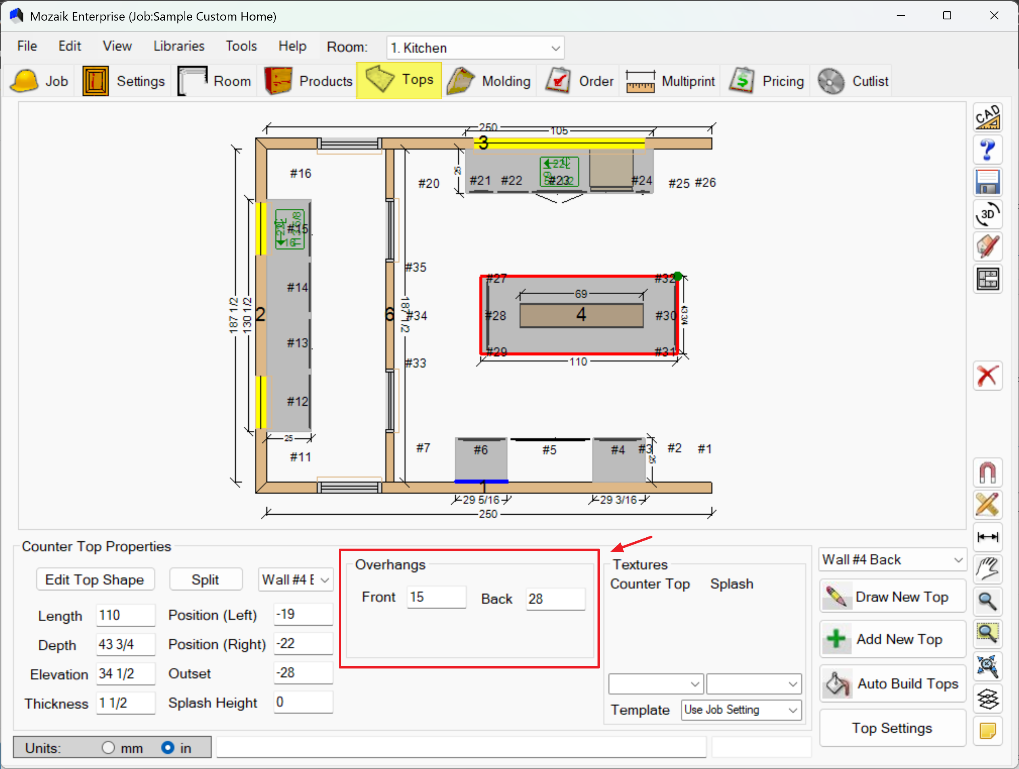This screenshot has height=769, width=1019.
Task: Click the floppy disk save icon
Action: click(x=987, y=182)
